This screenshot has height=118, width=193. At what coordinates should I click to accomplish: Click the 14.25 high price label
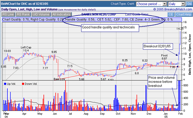coord(179,29)
